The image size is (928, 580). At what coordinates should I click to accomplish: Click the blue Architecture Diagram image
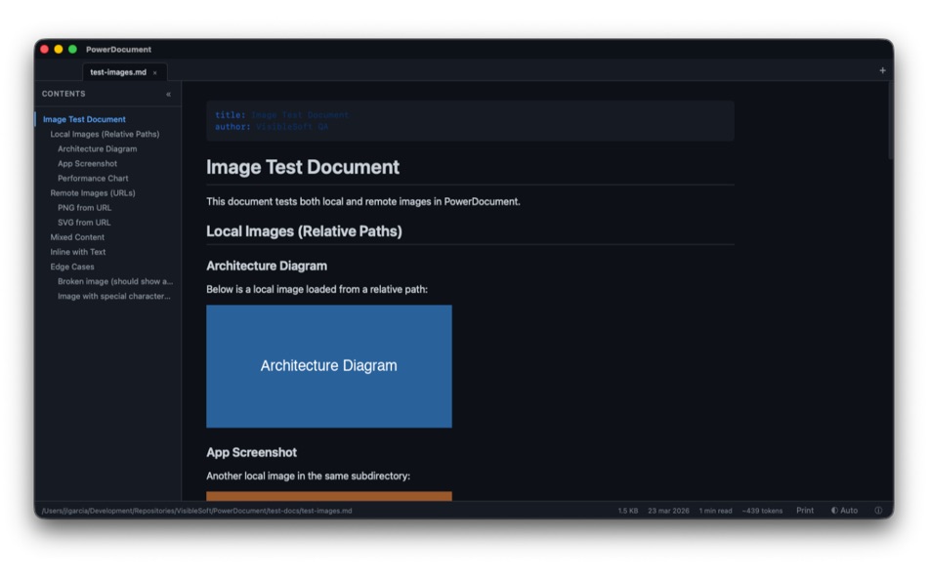pos(328,365)
